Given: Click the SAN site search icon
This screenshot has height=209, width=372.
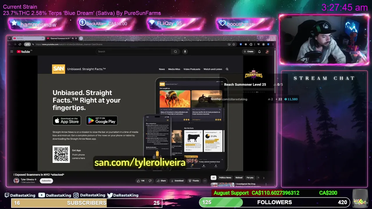Looking at the screenshot, I should point(227,69).
